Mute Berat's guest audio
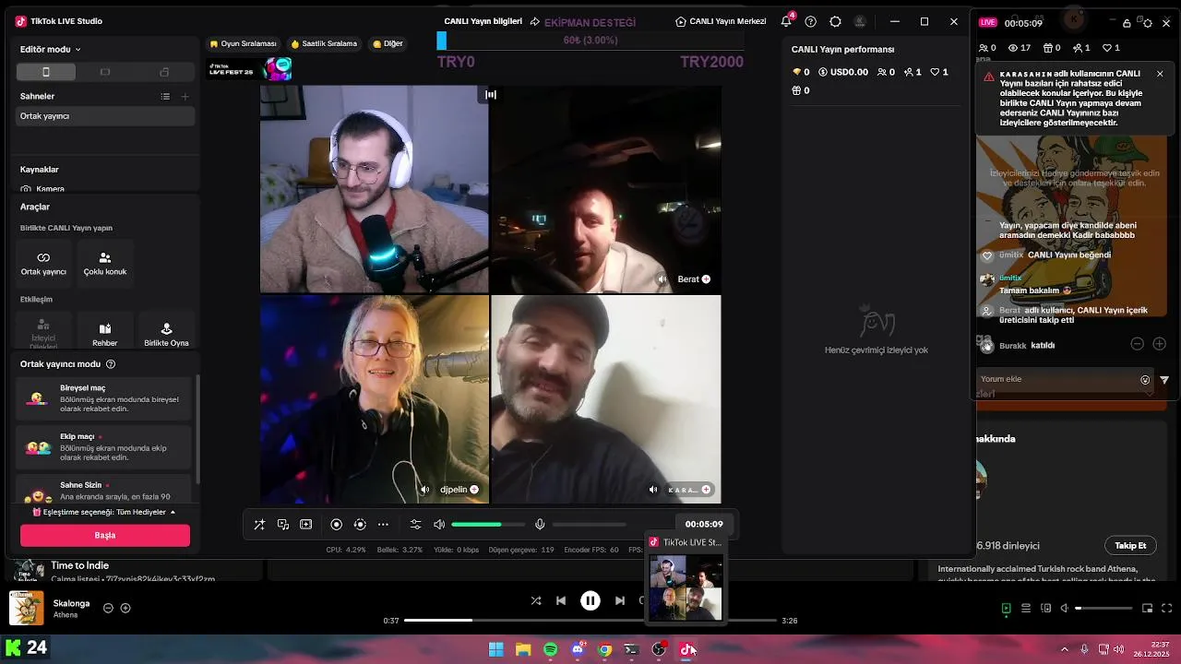Screen dimensions: 1181x664 [x=662, y=279]
